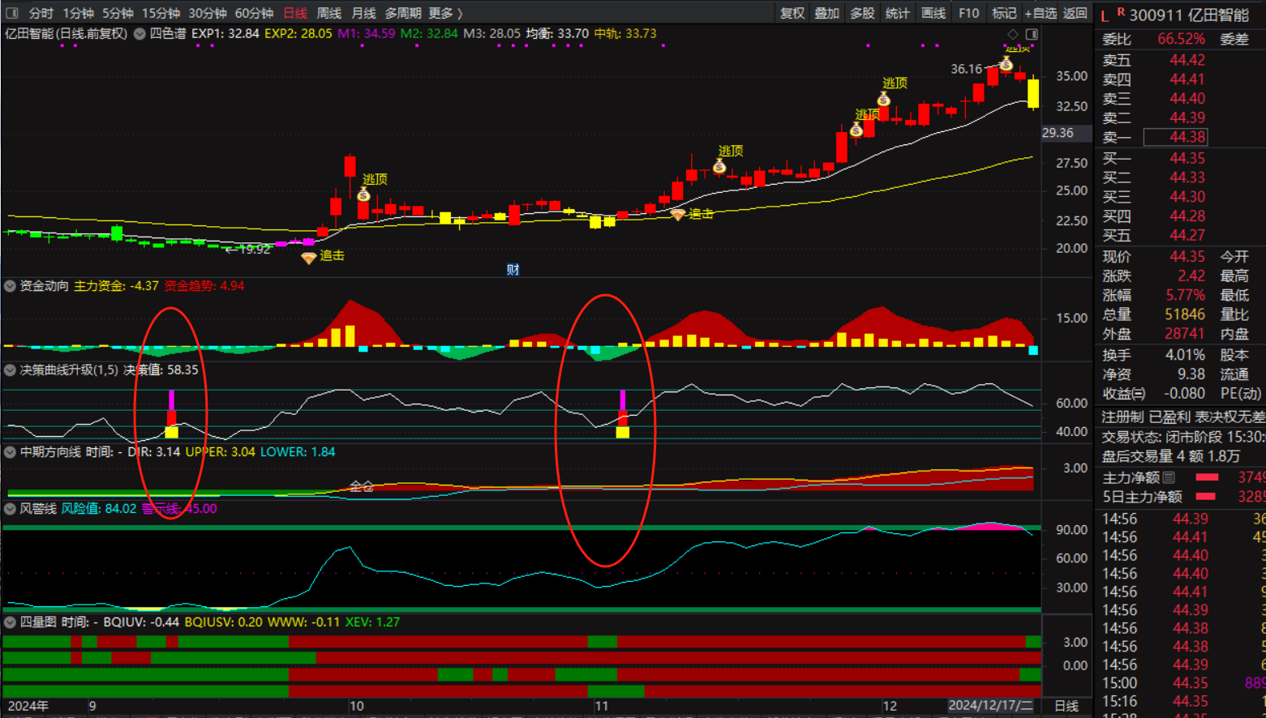
Task: Switch to the 周线 weekly timeframe tab
Action: click(328, 13)
